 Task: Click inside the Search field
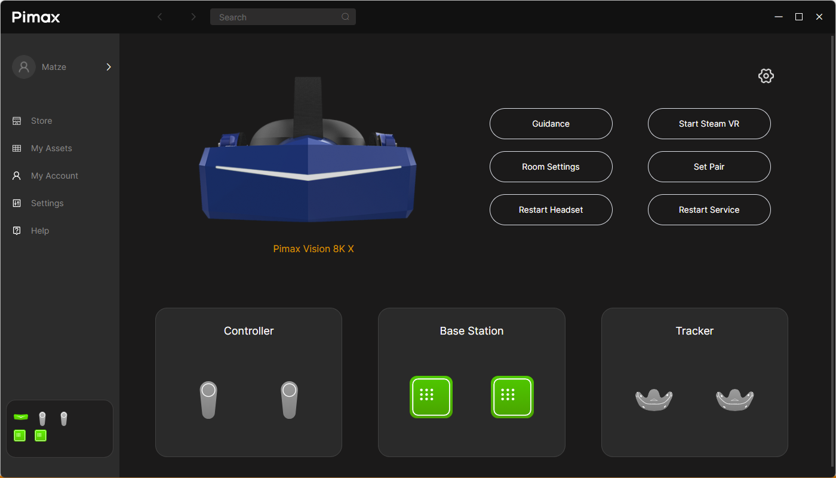click(275, 17)
